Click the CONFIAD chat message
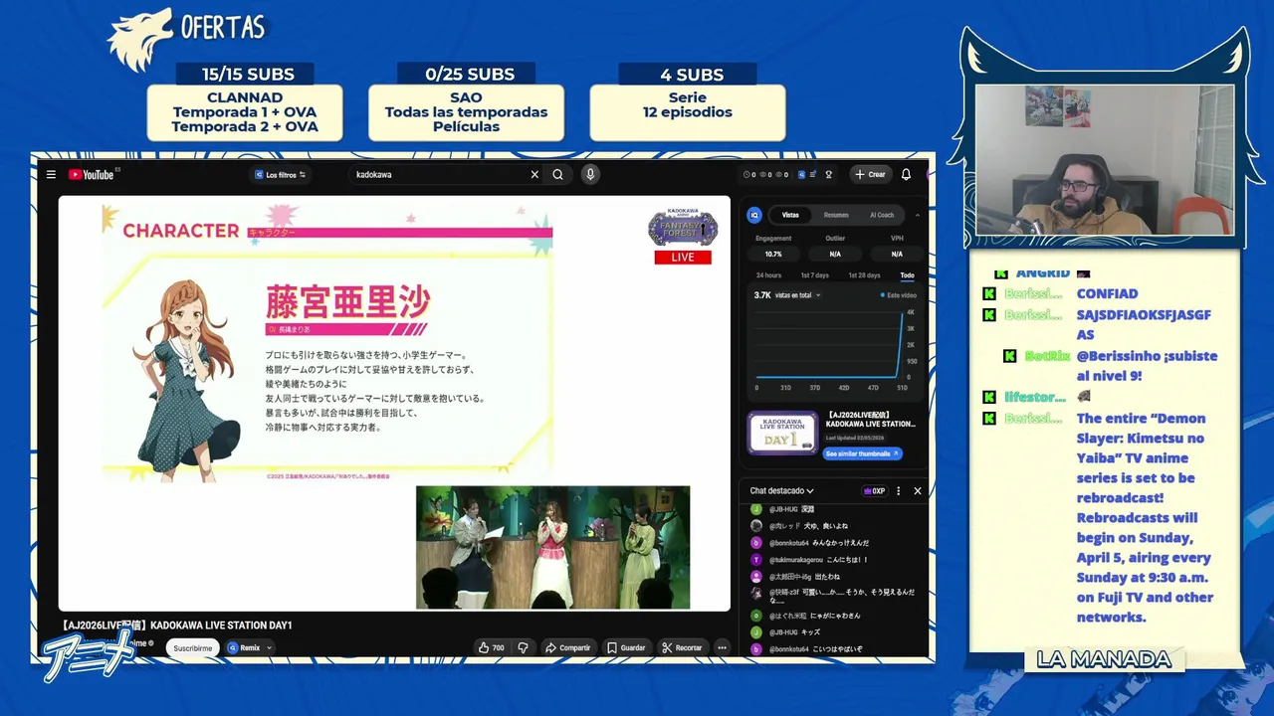 [1107, 293]
